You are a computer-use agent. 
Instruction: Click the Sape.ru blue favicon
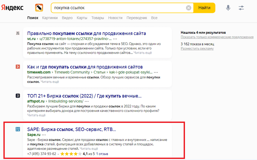coord(18,129)
